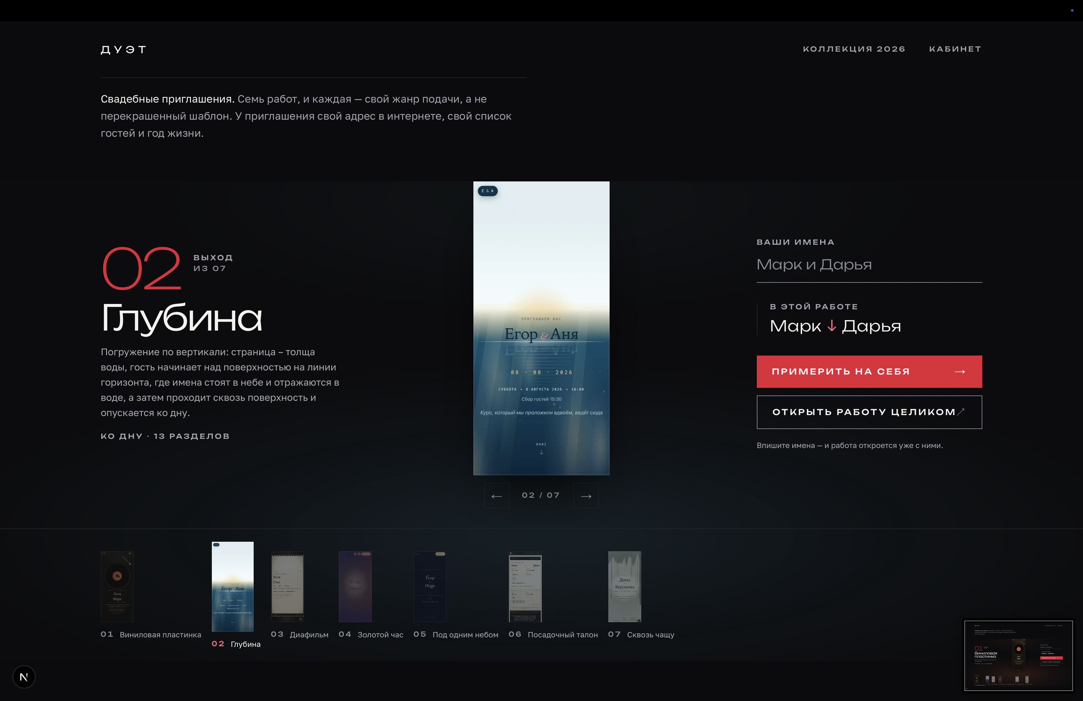Image resolution: width=1083 pixels, height=701 pixels.
Task: Click the ПРИМЕРИТЬ НА СЕБЯ button
Action: (x=869, y=372)
